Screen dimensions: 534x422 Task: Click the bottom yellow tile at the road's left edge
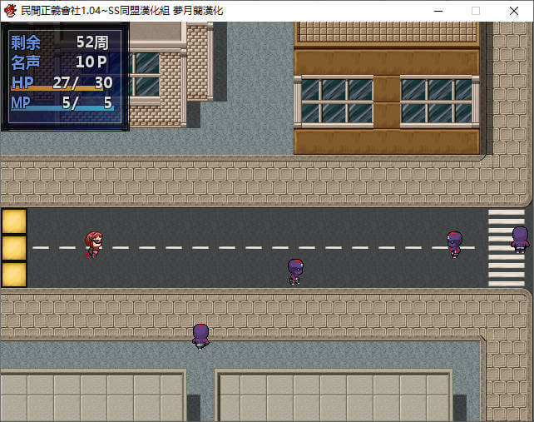click(x=14, y=275)
